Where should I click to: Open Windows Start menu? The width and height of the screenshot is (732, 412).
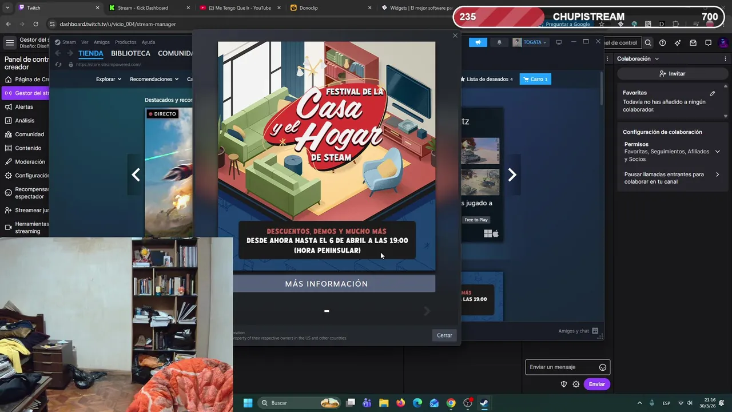pyautogui.click(x=248, y=403)
